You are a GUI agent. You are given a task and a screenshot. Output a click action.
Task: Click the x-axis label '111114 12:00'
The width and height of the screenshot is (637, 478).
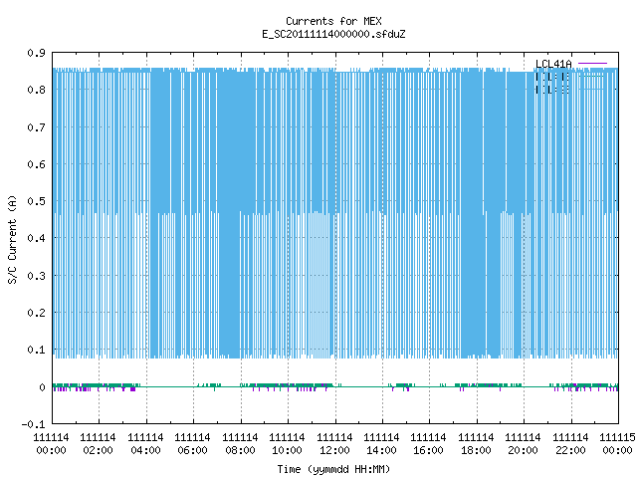pos(334,444)
